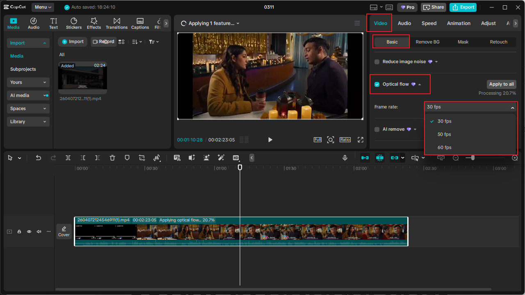525x295 pixels.
Task: Click the Cover edit button
Action: click(x=64, y=231)
